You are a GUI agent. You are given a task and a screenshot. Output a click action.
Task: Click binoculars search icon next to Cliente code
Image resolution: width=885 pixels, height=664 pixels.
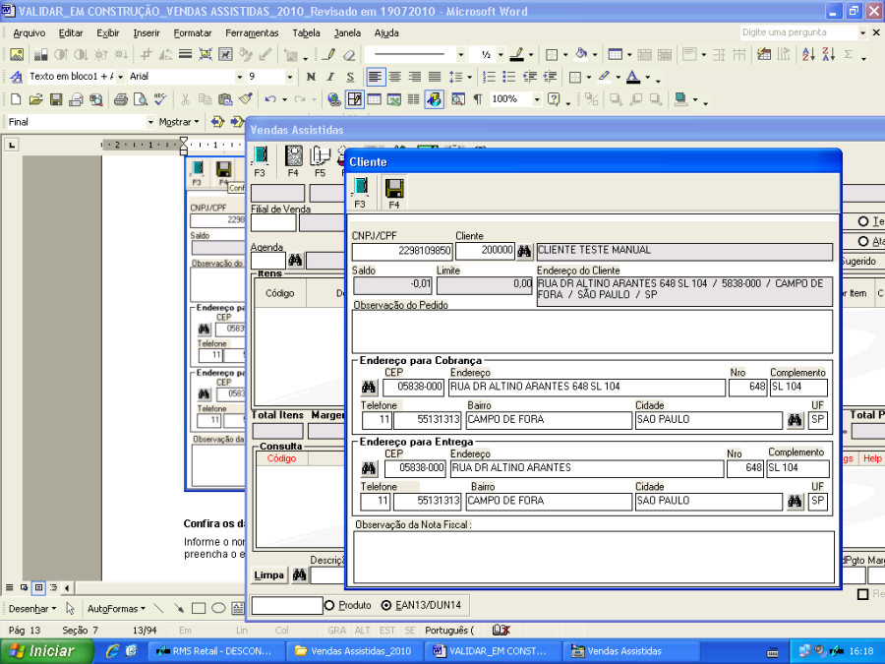524,251
